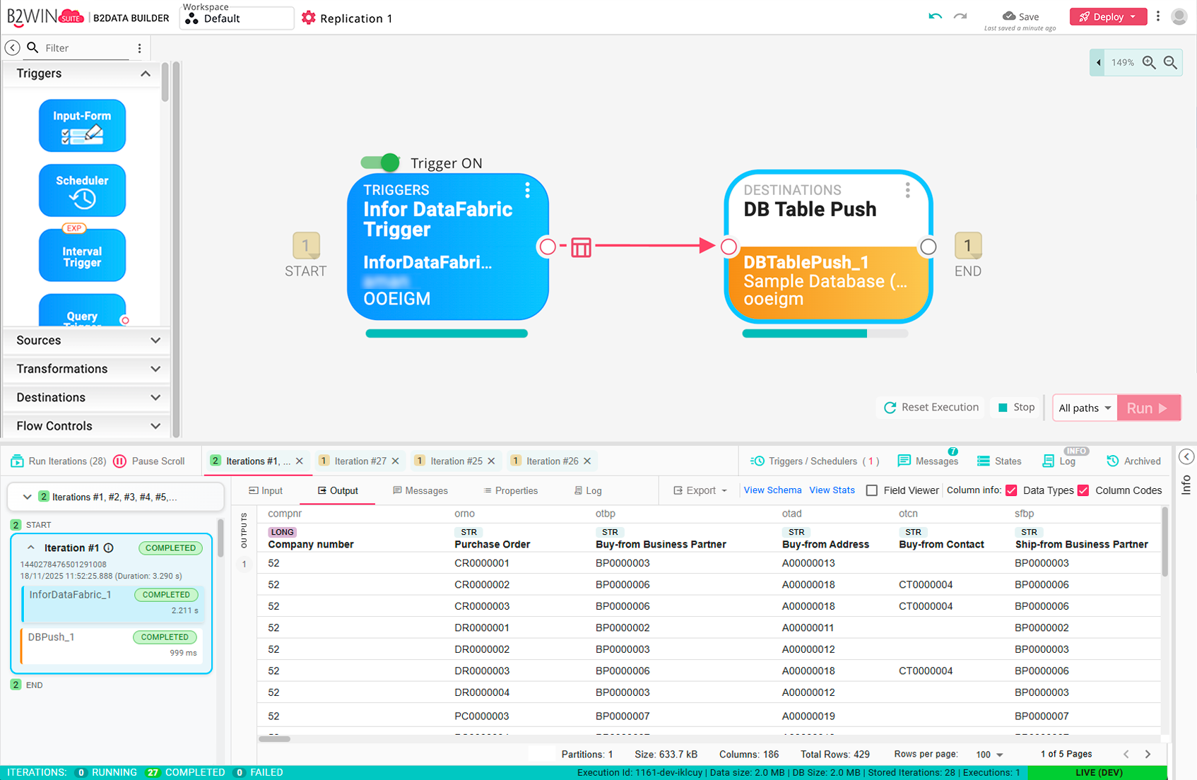
Task: Click the Interval Trigger icon
Action: pyautogui.click(x=82, y=256)
